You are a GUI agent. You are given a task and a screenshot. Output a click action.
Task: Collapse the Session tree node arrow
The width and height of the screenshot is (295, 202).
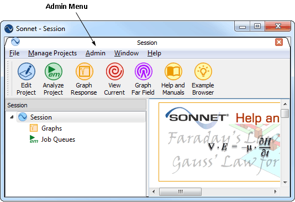point(12,117)
